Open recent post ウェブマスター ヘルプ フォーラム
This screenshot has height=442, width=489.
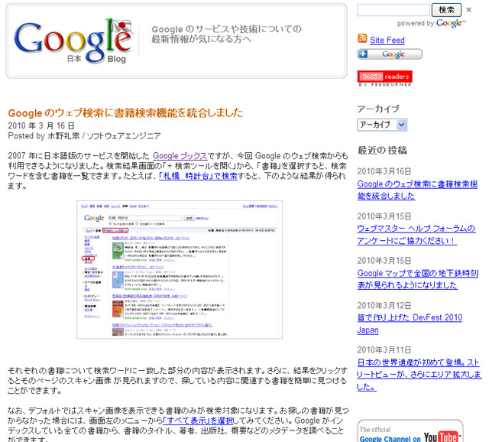416,235
